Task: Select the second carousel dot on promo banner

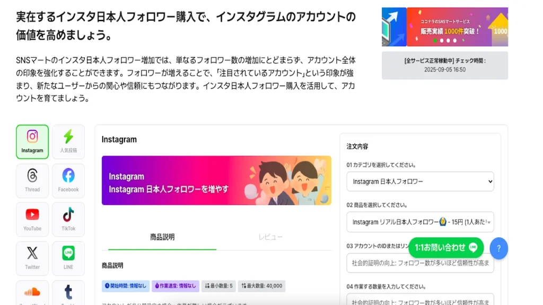Action: pos(442,40)
